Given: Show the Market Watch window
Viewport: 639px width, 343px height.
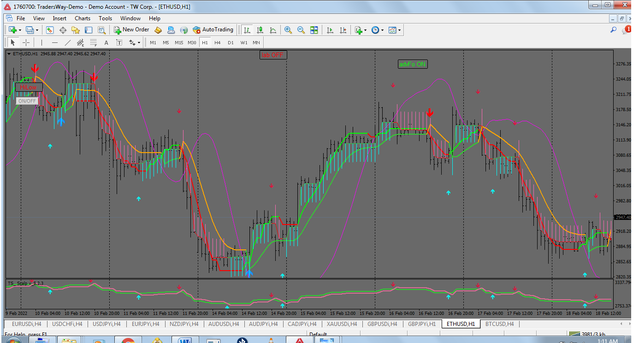Looking at the screenshot, I should (50, 30).
